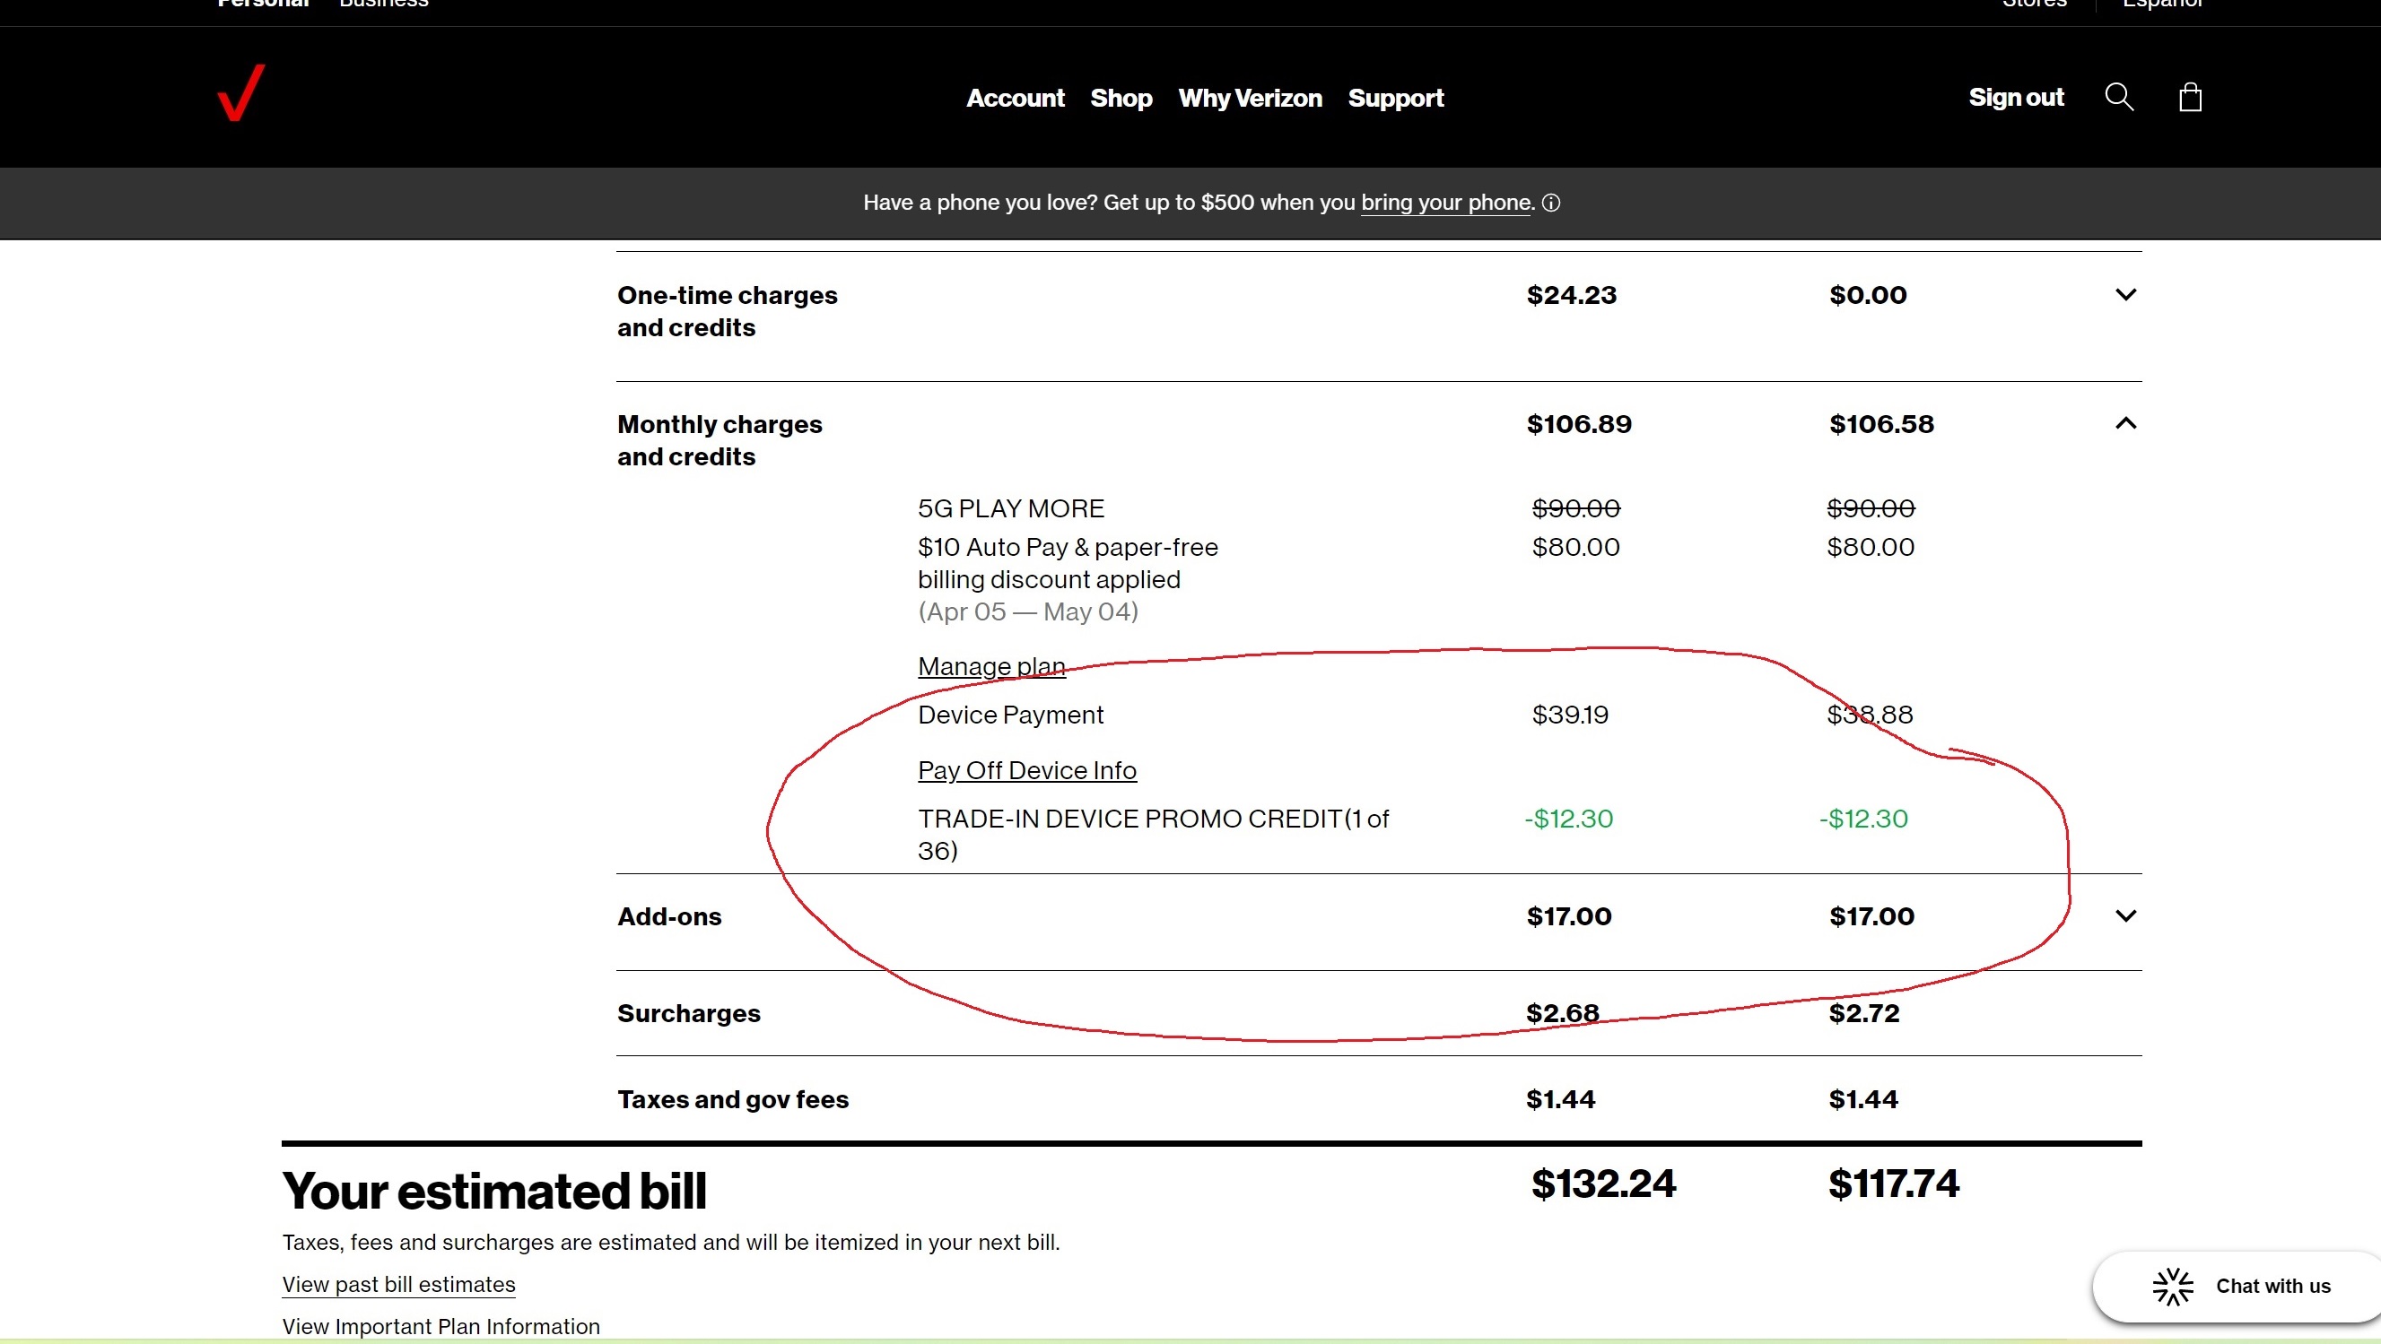Screen dimensions: 2381x1344
Task: Follow the bring your phone promo link
Action: (1444, 204)
